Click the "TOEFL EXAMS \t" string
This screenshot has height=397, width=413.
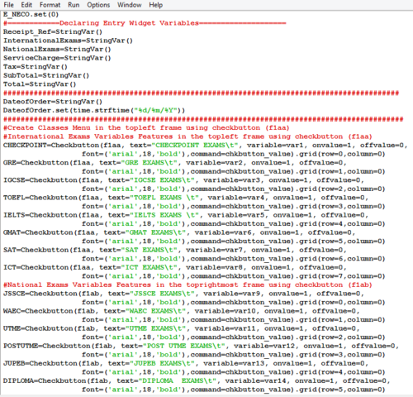pyautogui.click(x=164, y=198)
